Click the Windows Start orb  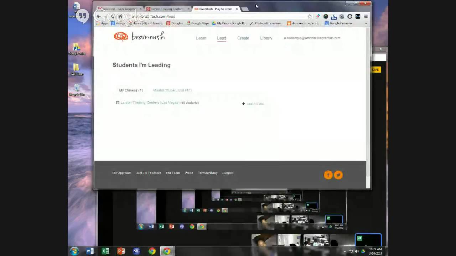(74, 251)
